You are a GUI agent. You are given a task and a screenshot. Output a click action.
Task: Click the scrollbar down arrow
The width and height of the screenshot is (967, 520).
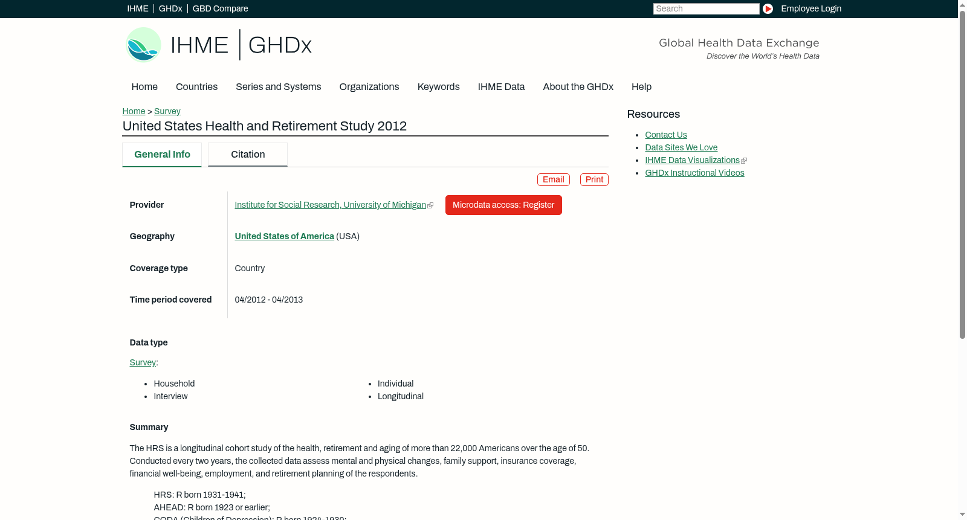tap(962, 515)
